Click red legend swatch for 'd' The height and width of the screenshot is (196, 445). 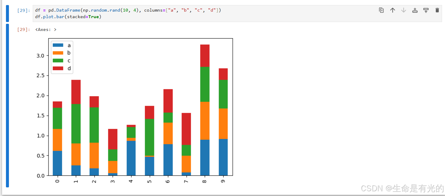tap(58, 68)
